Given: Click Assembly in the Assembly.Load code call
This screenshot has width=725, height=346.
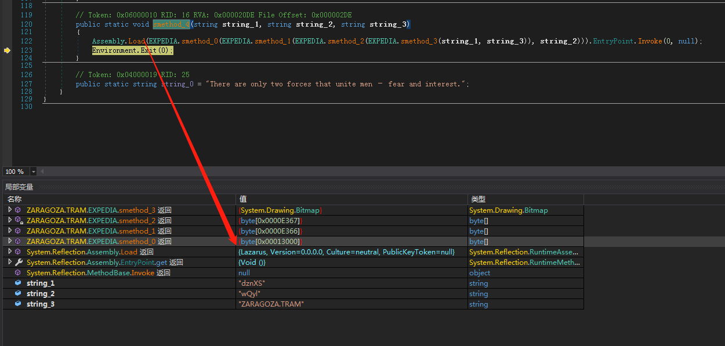Looking at the screenshot, I should click(x=108, y=41).
